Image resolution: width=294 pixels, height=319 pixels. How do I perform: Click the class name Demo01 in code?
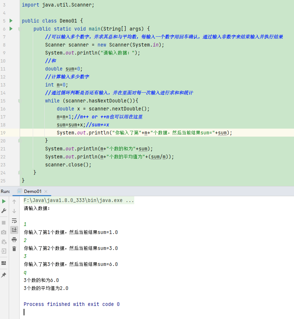pyautogui.click(x=68, y=21)
